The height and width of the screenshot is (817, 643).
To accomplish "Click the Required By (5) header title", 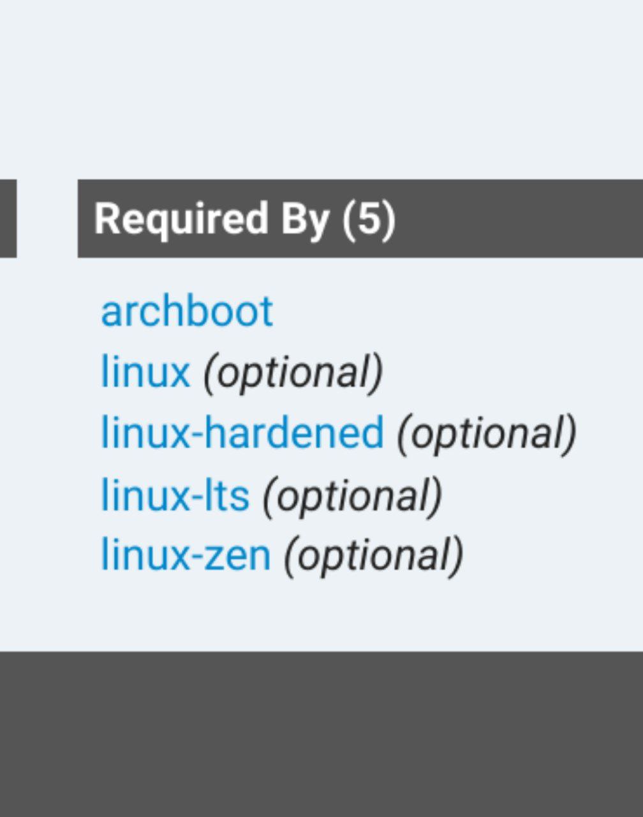I will (x=245, y=219).
